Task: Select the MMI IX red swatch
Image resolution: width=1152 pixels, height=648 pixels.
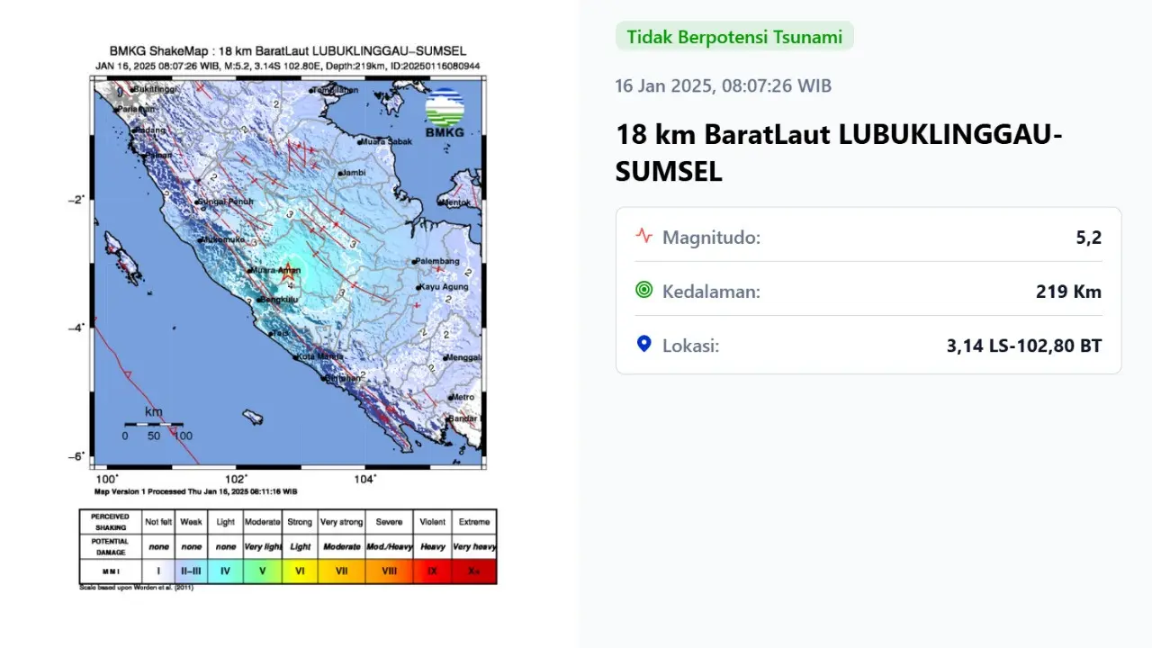Action: tap(432, 571)
